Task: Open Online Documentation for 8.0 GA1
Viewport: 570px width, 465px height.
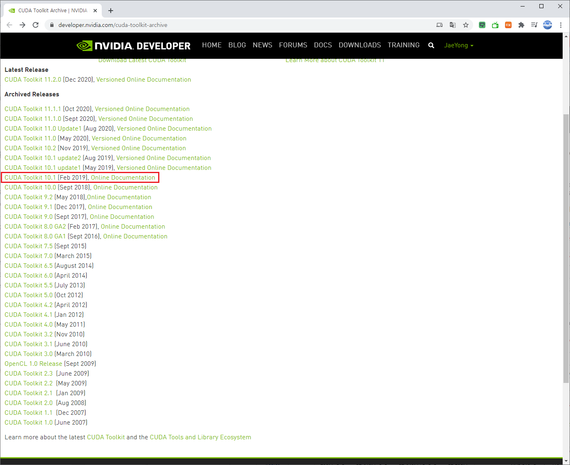Action: pos(135,236)
